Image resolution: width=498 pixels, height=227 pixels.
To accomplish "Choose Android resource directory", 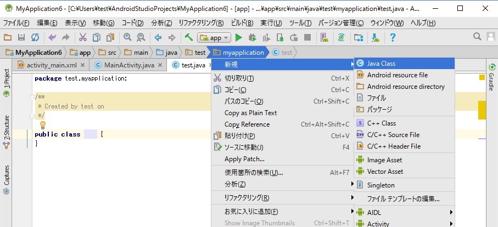I will click(x=404, y=87).
